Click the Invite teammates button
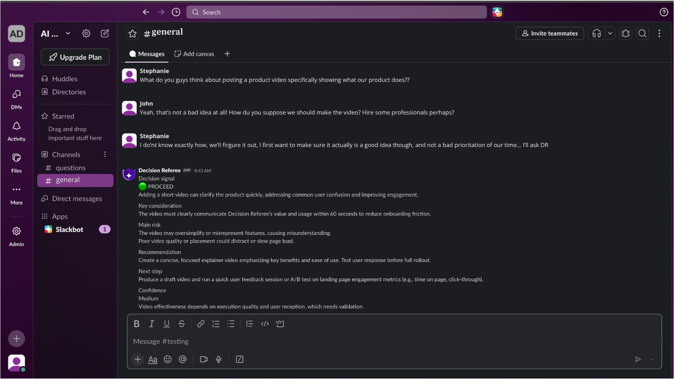 coord(550,33)
